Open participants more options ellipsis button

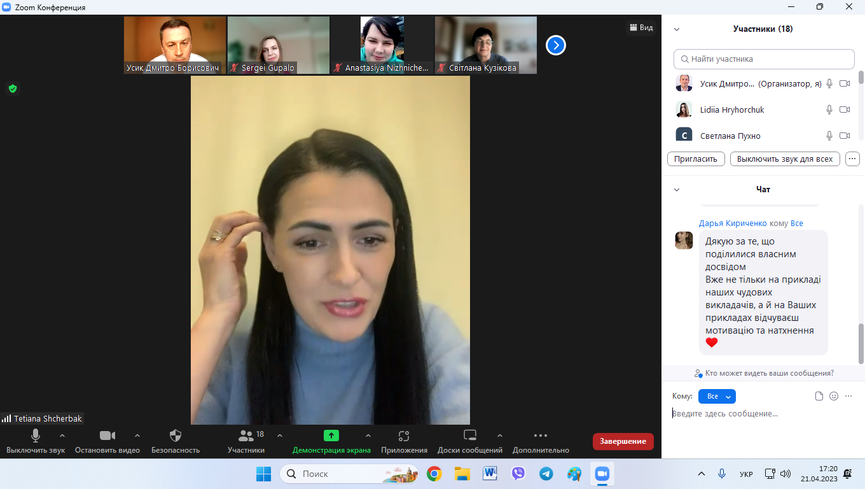pyautogui.click(x=853, y=159)
